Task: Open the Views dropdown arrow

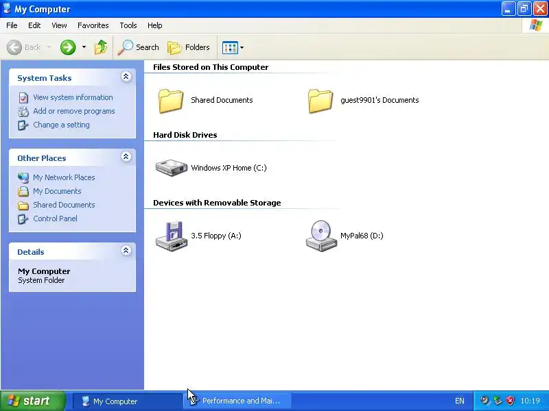Action: (x=242, y=47)
